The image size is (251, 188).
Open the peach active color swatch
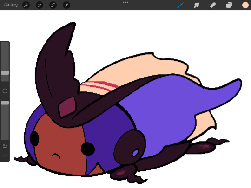(x=245, y=5)
